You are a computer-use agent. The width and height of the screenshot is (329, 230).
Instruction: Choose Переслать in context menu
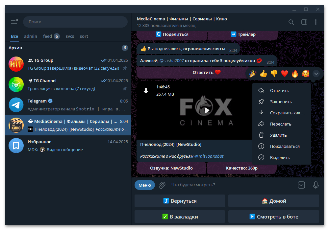(x=281, y=124)
